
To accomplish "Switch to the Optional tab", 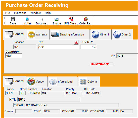I will click(89, 82).
